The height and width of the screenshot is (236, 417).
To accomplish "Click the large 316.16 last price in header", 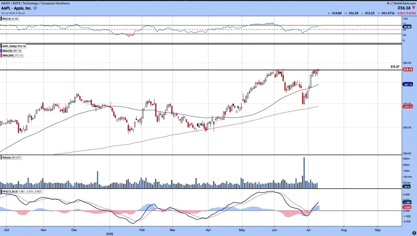I will 403,7.
